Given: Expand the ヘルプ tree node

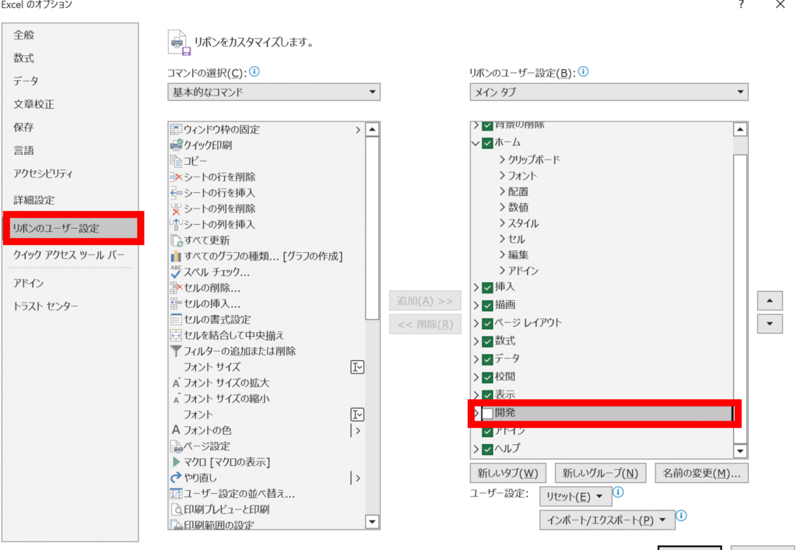Looking at the screenshot, I should click(x=476, y=450).
